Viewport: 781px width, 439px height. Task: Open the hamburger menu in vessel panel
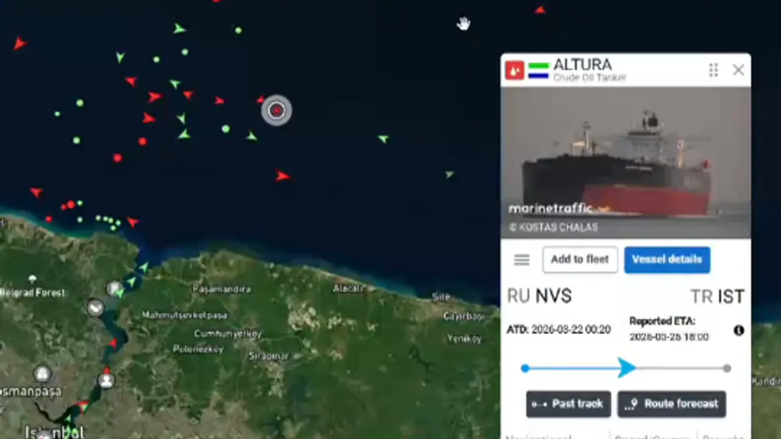coord(522,260)
